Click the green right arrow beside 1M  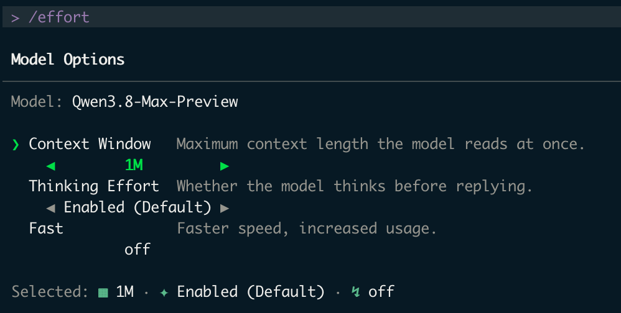pos(225,166)
